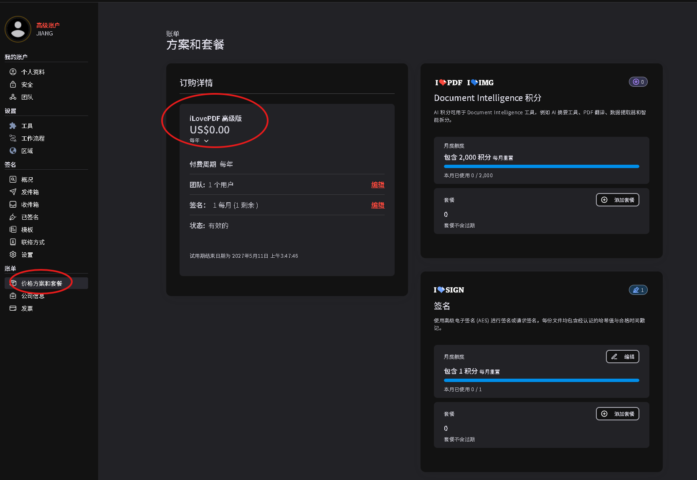
Task: Click 编辑 button for signature monthly quota
Action: (623, 357)
